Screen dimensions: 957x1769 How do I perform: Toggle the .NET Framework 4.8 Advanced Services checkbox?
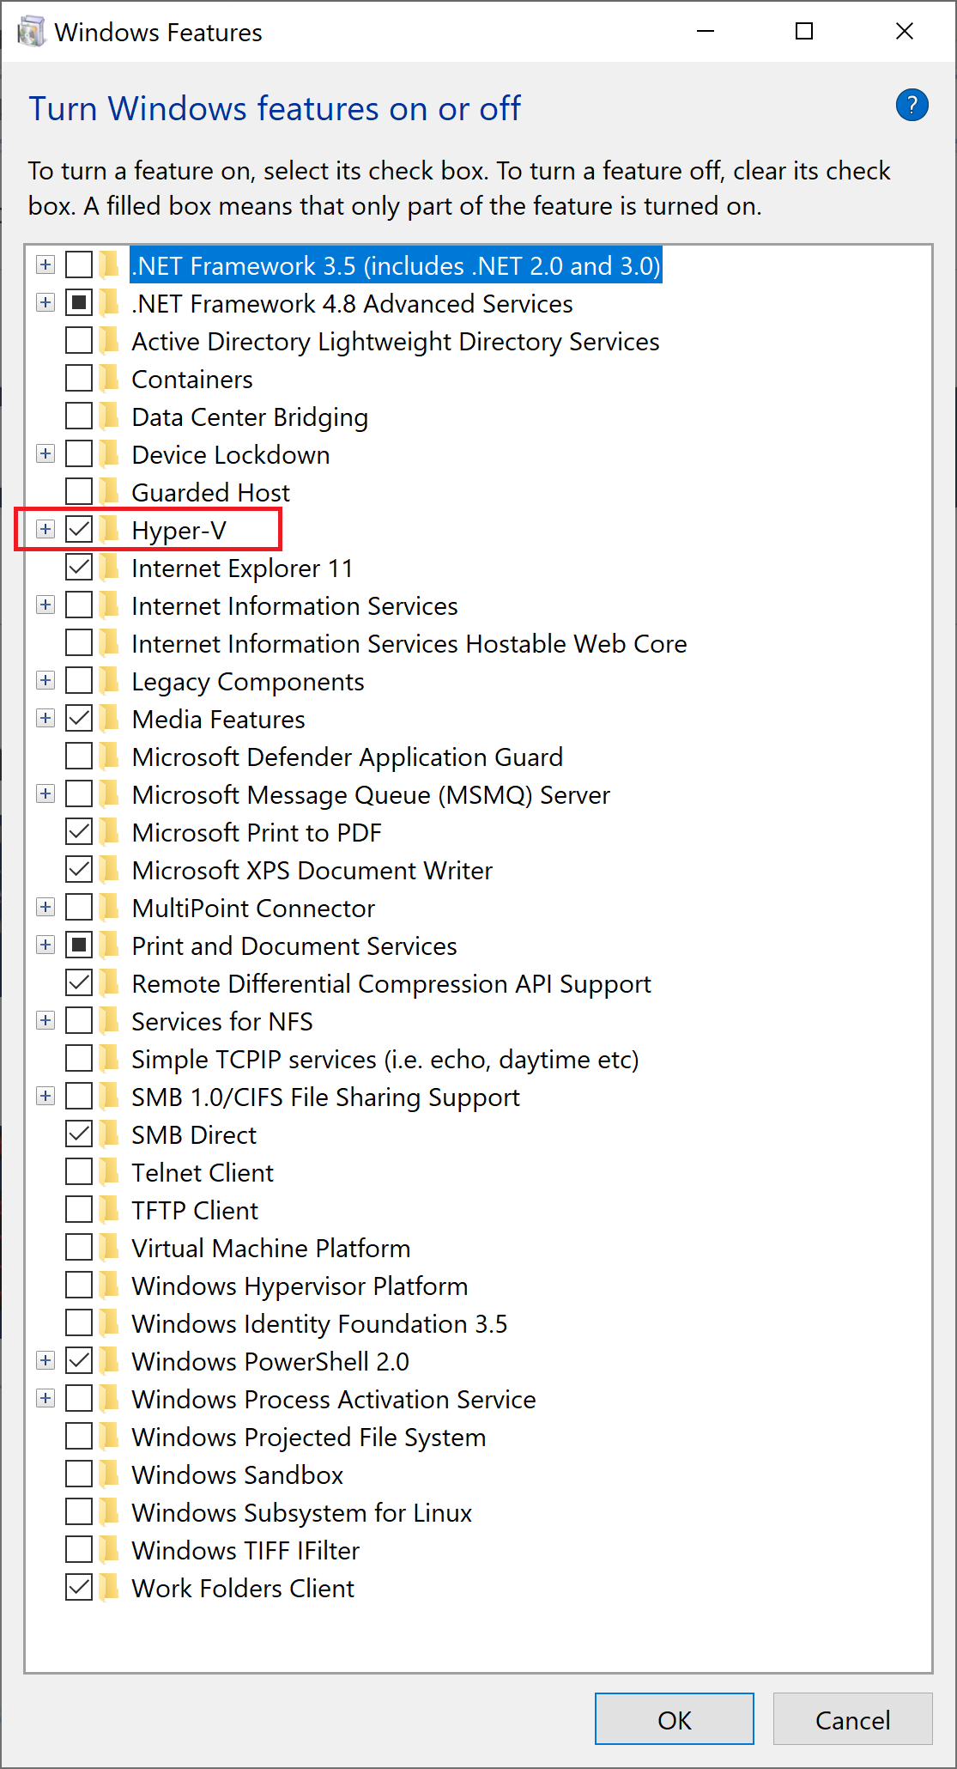coord(79,302)
